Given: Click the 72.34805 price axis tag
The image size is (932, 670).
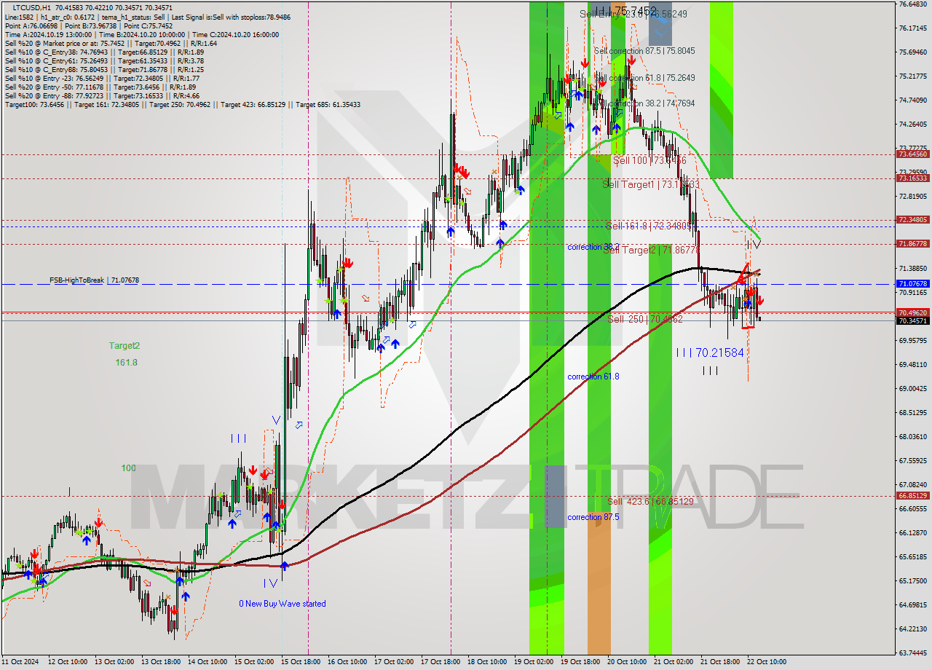Looking at the screenshot, I should coord(912,220).
